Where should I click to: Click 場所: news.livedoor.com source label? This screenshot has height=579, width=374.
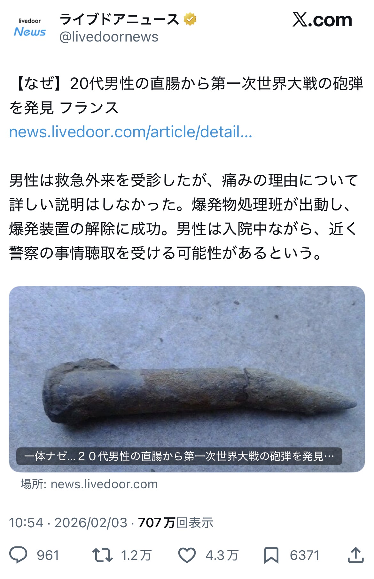point(89,484)
